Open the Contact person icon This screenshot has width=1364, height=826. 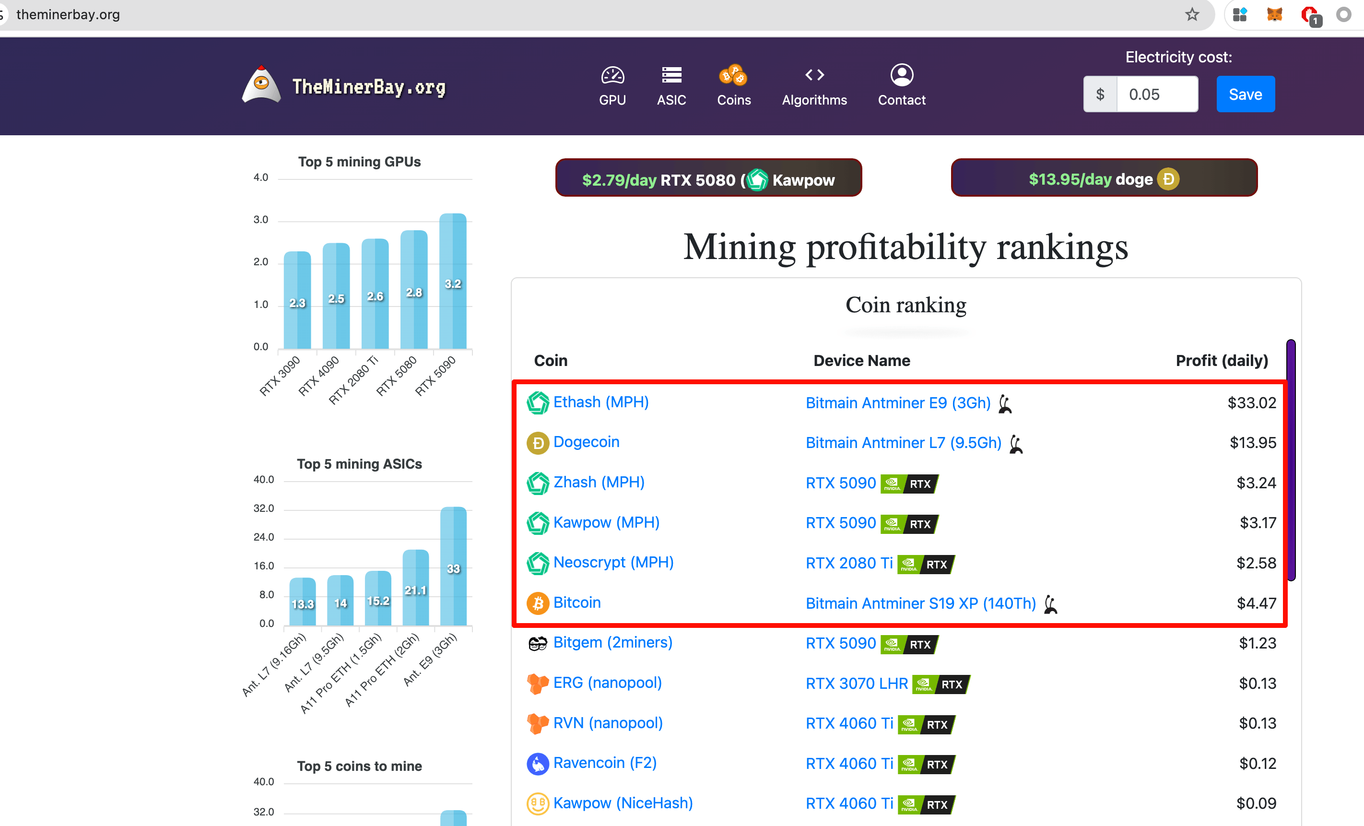[901, 75]
